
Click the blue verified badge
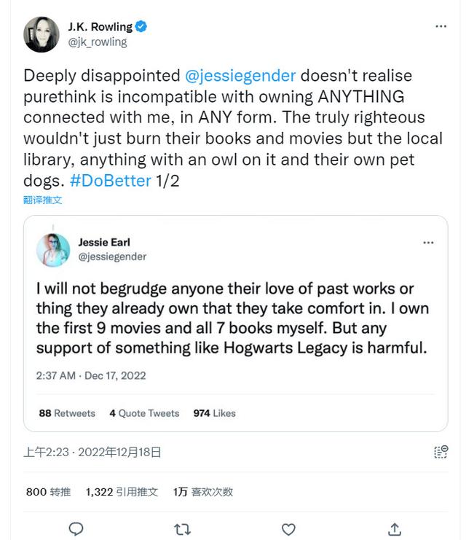pyautogui.click(x=141, y=27)
